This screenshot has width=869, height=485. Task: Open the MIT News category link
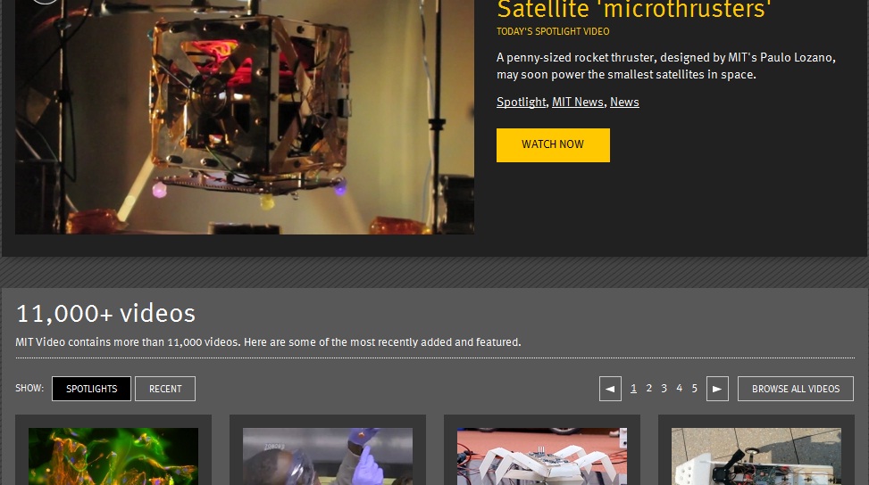point(578,102)
